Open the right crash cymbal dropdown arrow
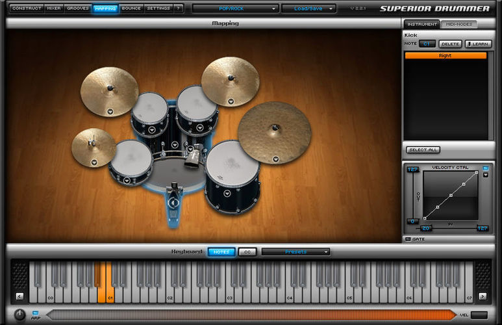The height and width of the screenshot is (325, 502). 231,101
